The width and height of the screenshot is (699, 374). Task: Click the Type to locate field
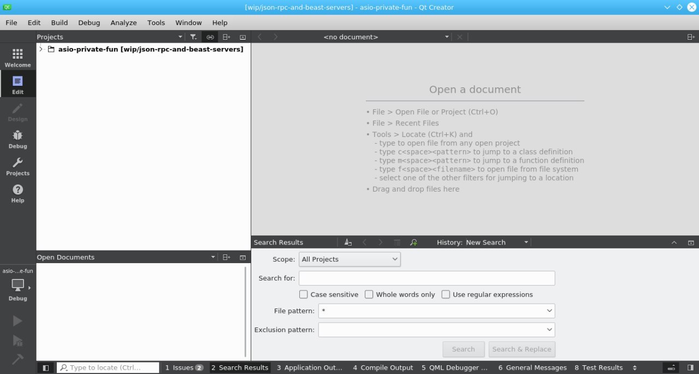(x=108, y=367)
